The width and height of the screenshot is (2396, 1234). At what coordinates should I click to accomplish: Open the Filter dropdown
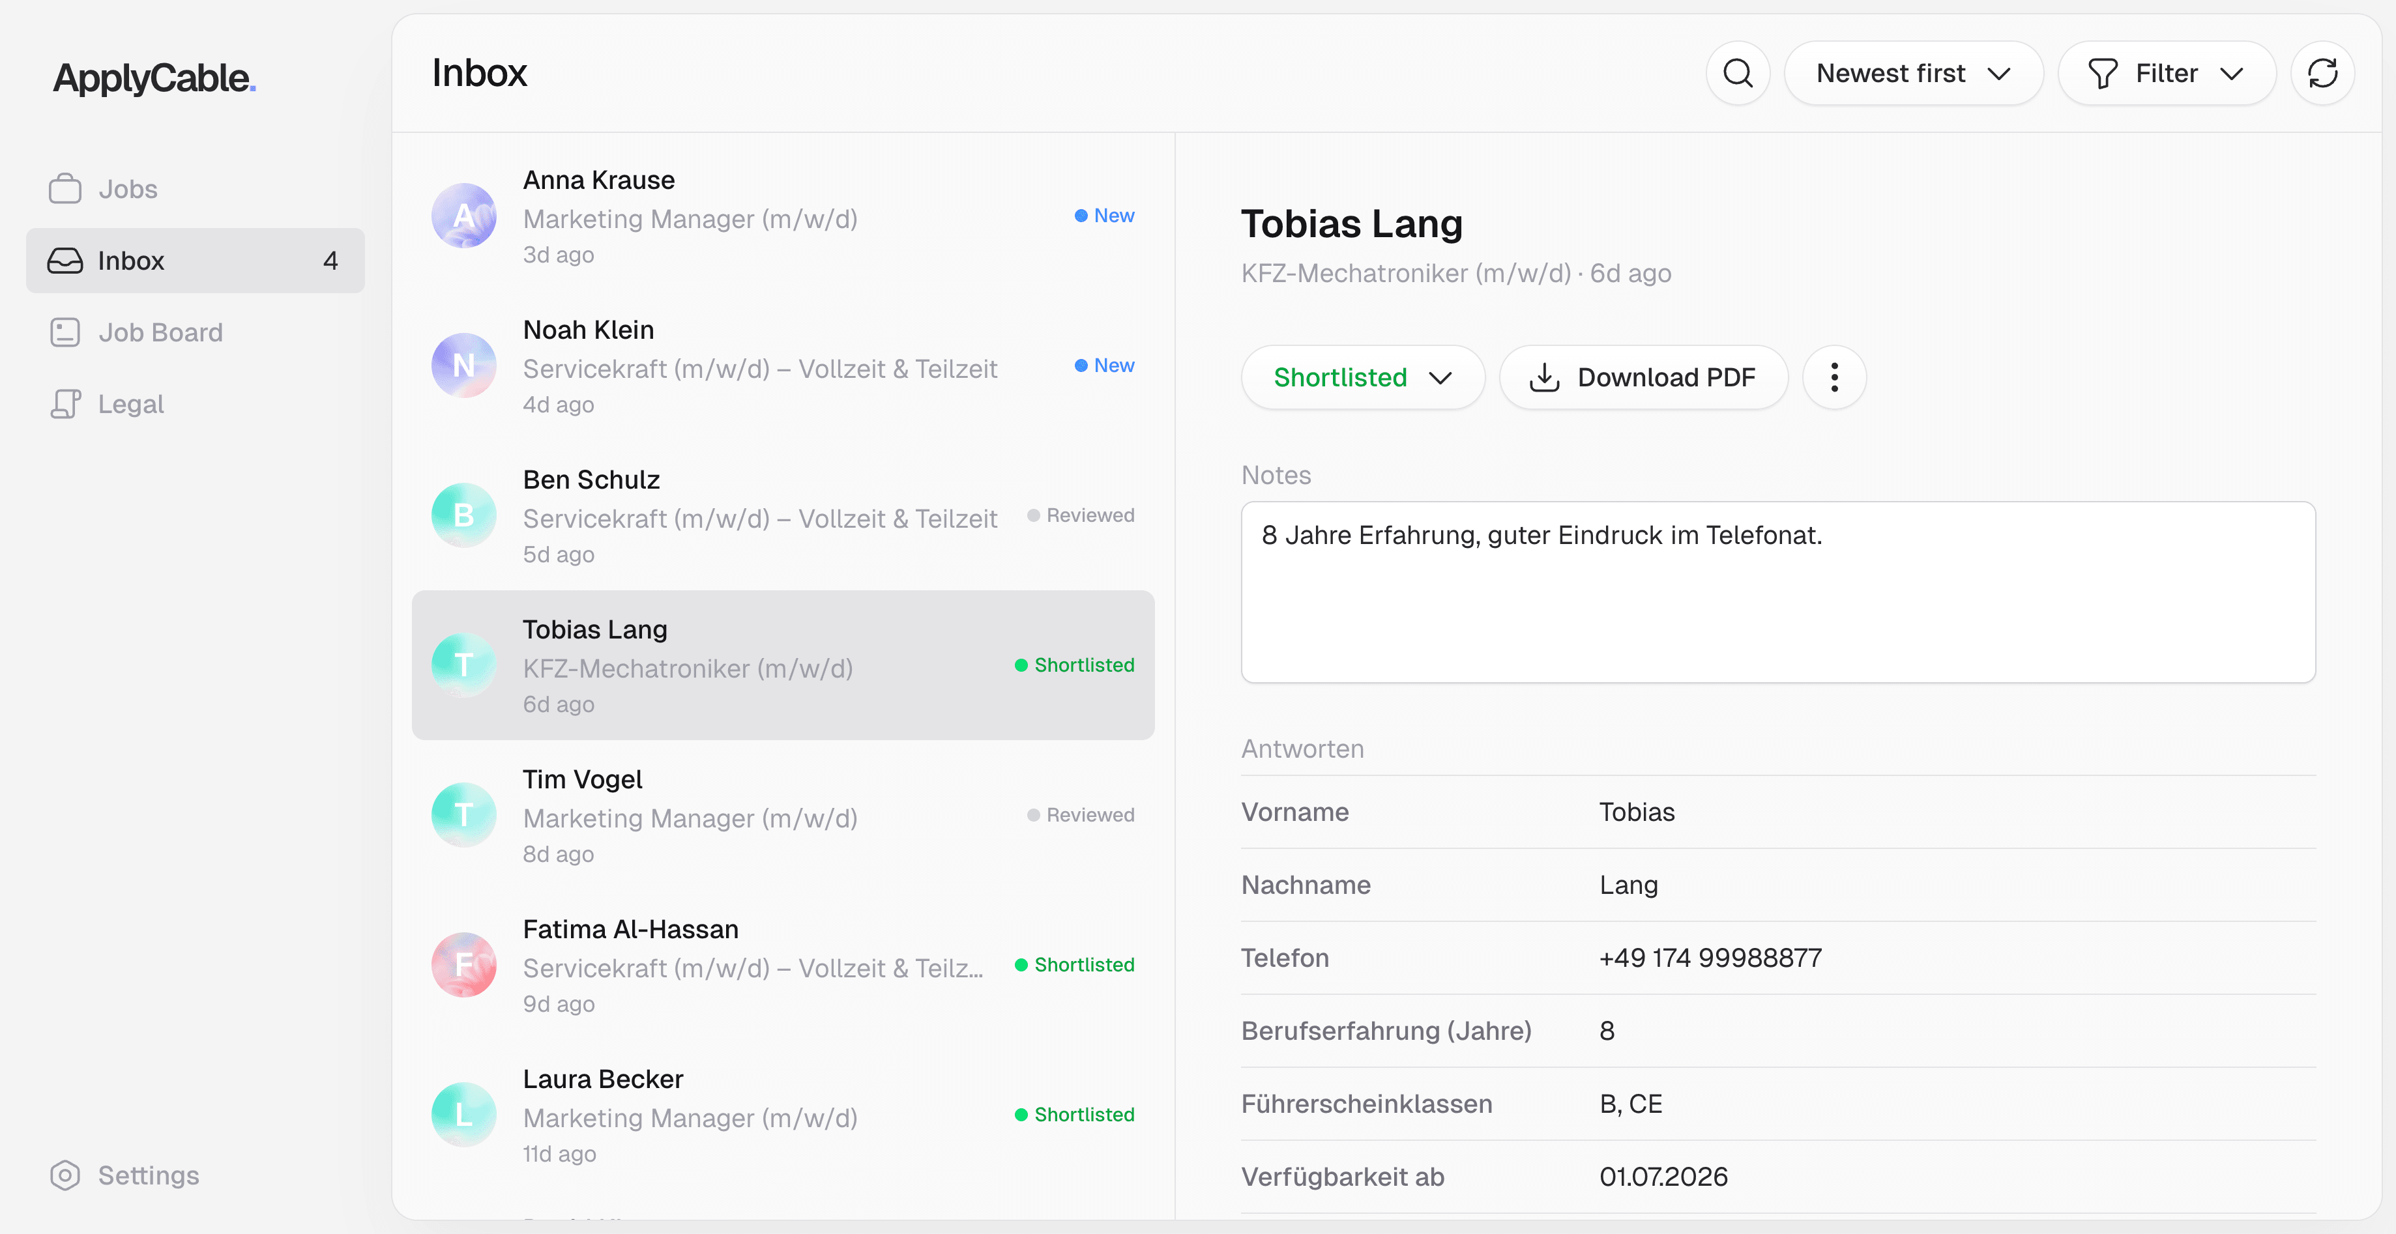point(2167,72)
